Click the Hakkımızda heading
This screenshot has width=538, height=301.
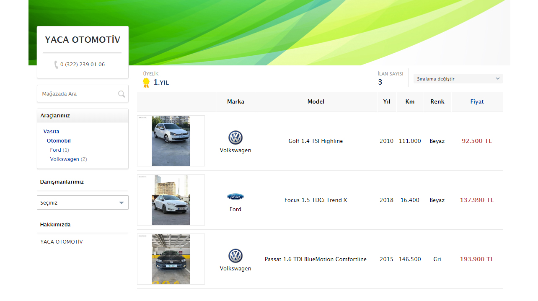[x=55, y=225]
